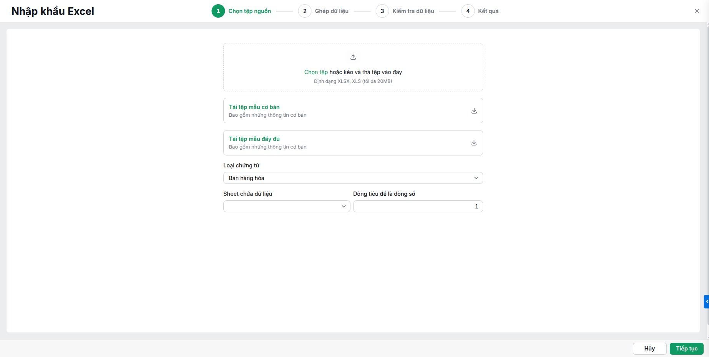Open 'Tải tệp mẫu cơ bản' link
This screenshot has width=709, height=357.
click(x=254, y=107)
